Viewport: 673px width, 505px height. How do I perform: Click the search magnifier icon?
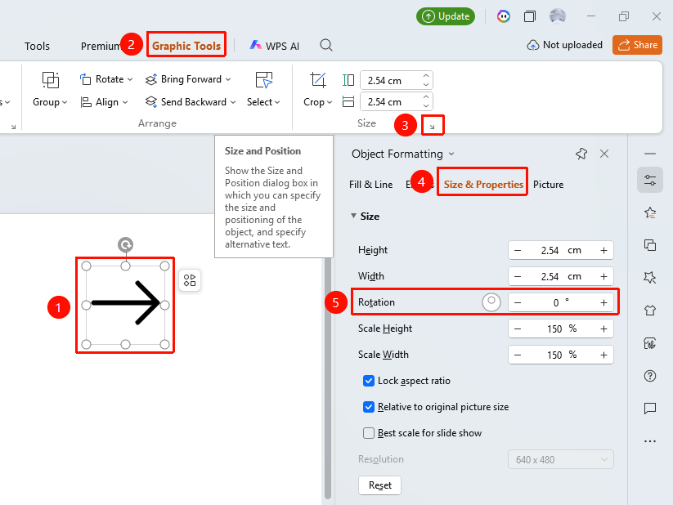point(326,45)
